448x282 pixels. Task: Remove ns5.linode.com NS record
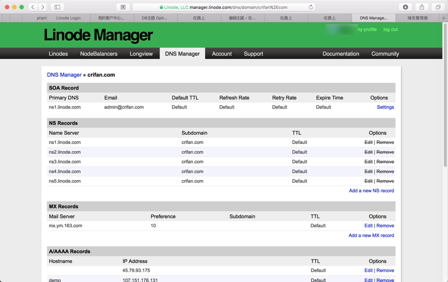[385, 181]
